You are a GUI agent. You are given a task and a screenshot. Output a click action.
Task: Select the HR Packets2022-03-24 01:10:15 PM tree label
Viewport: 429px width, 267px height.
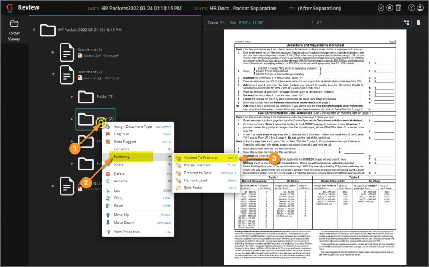[x=90, y=30]
